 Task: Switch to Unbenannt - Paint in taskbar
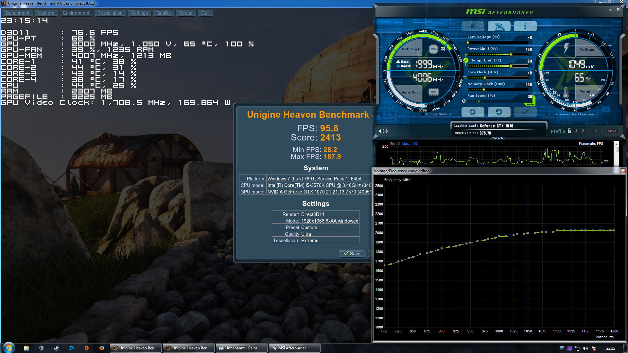point(241,348)
